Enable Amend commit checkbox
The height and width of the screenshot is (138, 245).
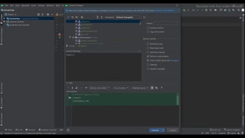148,28
